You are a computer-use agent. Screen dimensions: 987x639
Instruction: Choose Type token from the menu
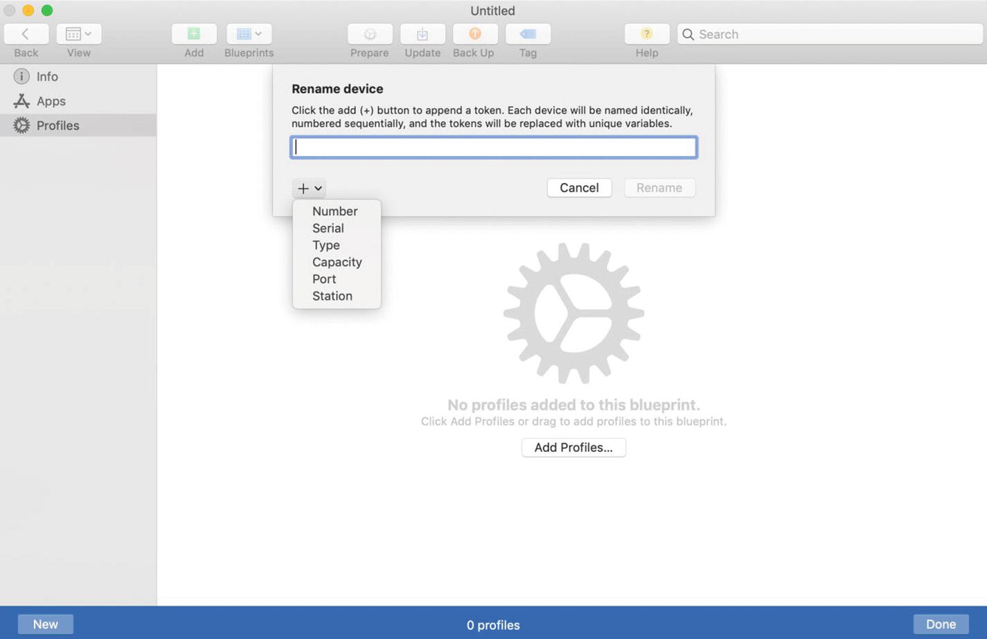pyautogui.click(x=337, y=245)
